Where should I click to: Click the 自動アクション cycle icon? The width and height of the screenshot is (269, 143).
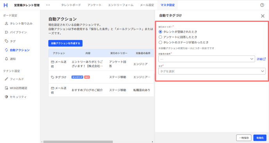(x=6, y=50)
